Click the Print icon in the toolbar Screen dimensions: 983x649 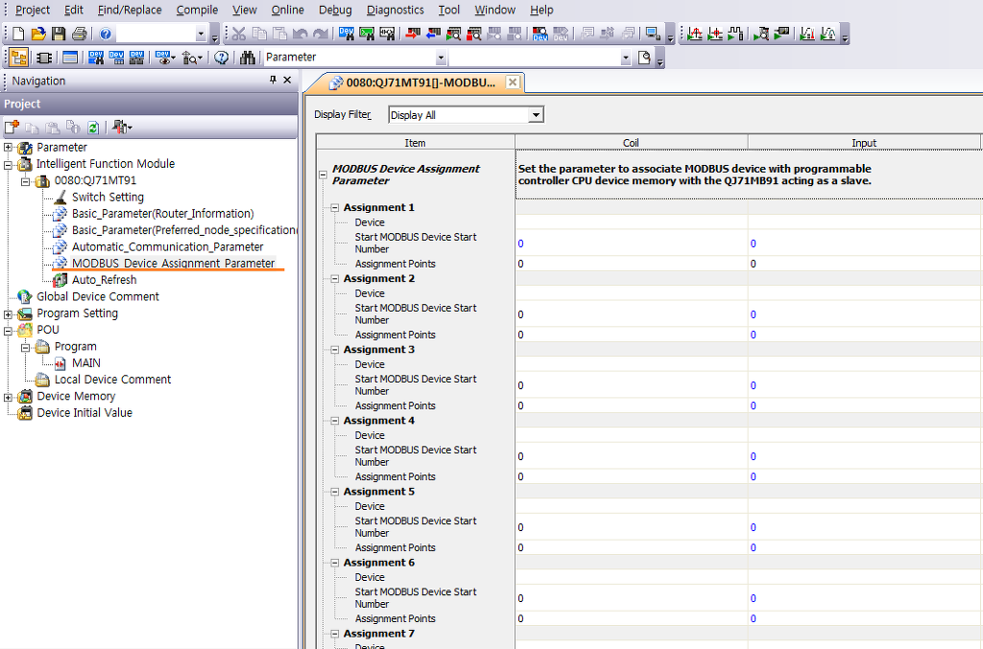[79, 34]
